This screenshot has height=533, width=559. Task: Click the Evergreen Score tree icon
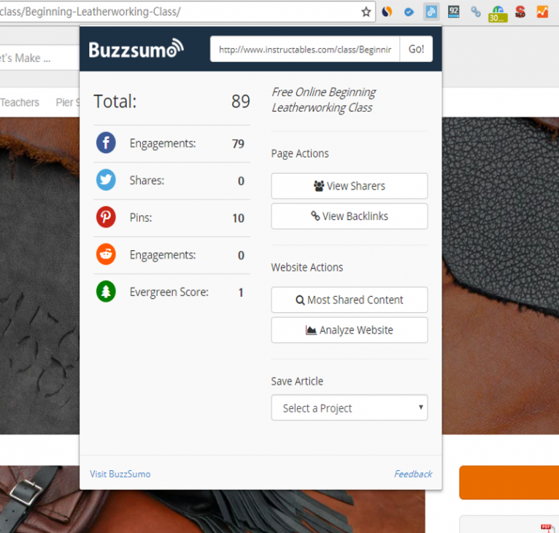pyautogui.click(x=106, y=292)
